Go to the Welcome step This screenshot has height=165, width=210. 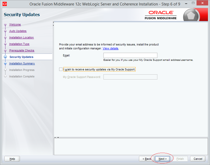[15, 24]
